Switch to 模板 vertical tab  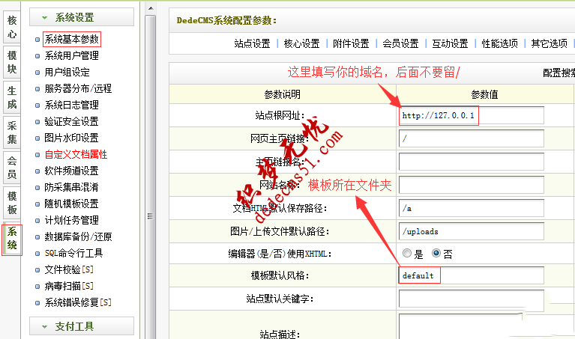[12, 203]
